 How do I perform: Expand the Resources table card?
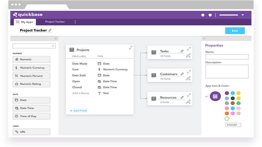[x=189, y=95]
